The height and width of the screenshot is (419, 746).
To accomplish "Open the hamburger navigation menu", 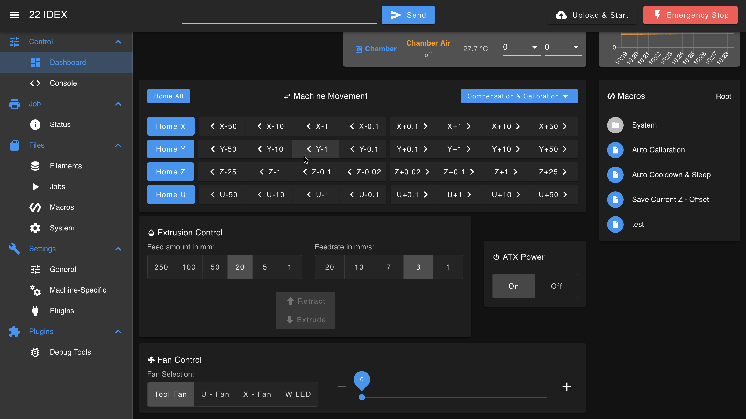I will [x=15, y=15].
